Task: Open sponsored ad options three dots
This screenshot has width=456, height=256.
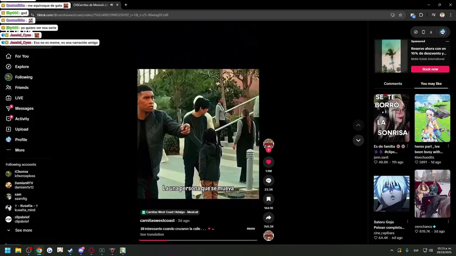Action: click(x=447, y=42)
